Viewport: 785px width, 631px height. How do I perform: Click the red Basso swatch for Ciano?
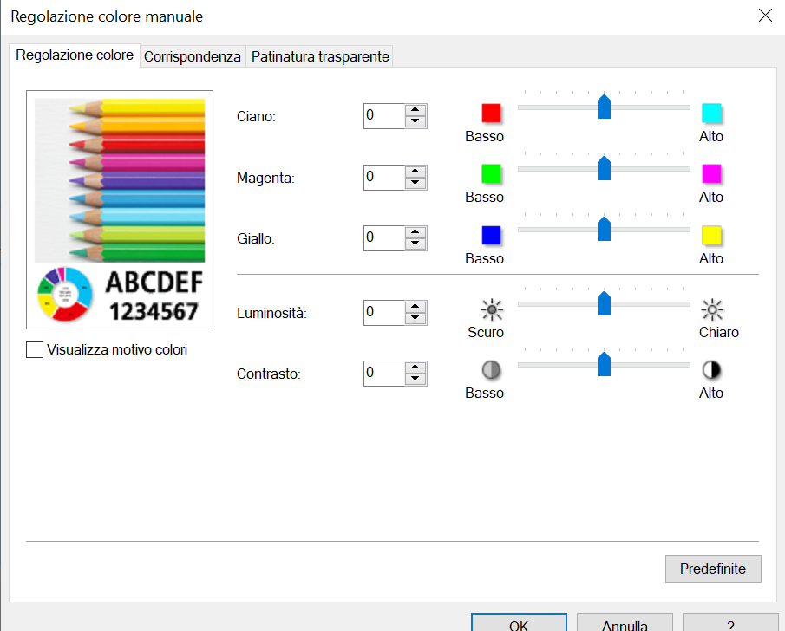point(491,113)
